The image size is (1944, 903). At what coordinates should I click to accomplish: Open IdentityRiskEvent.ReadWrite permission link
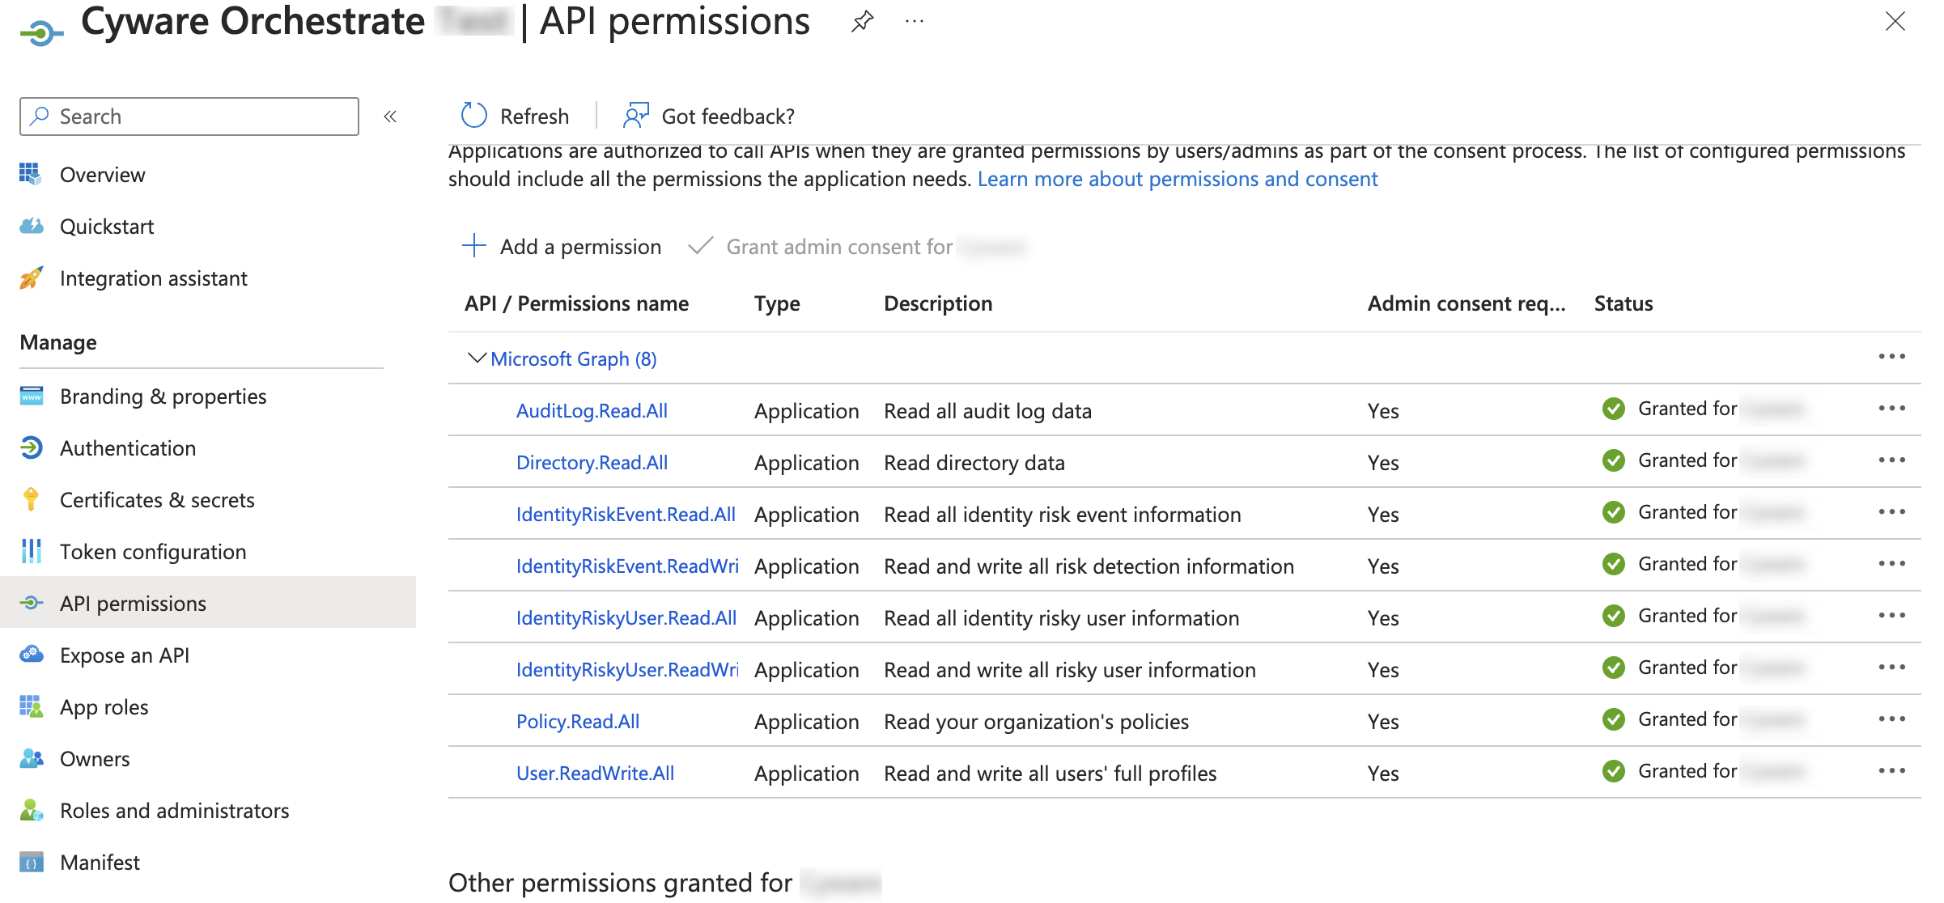[627, 566]
